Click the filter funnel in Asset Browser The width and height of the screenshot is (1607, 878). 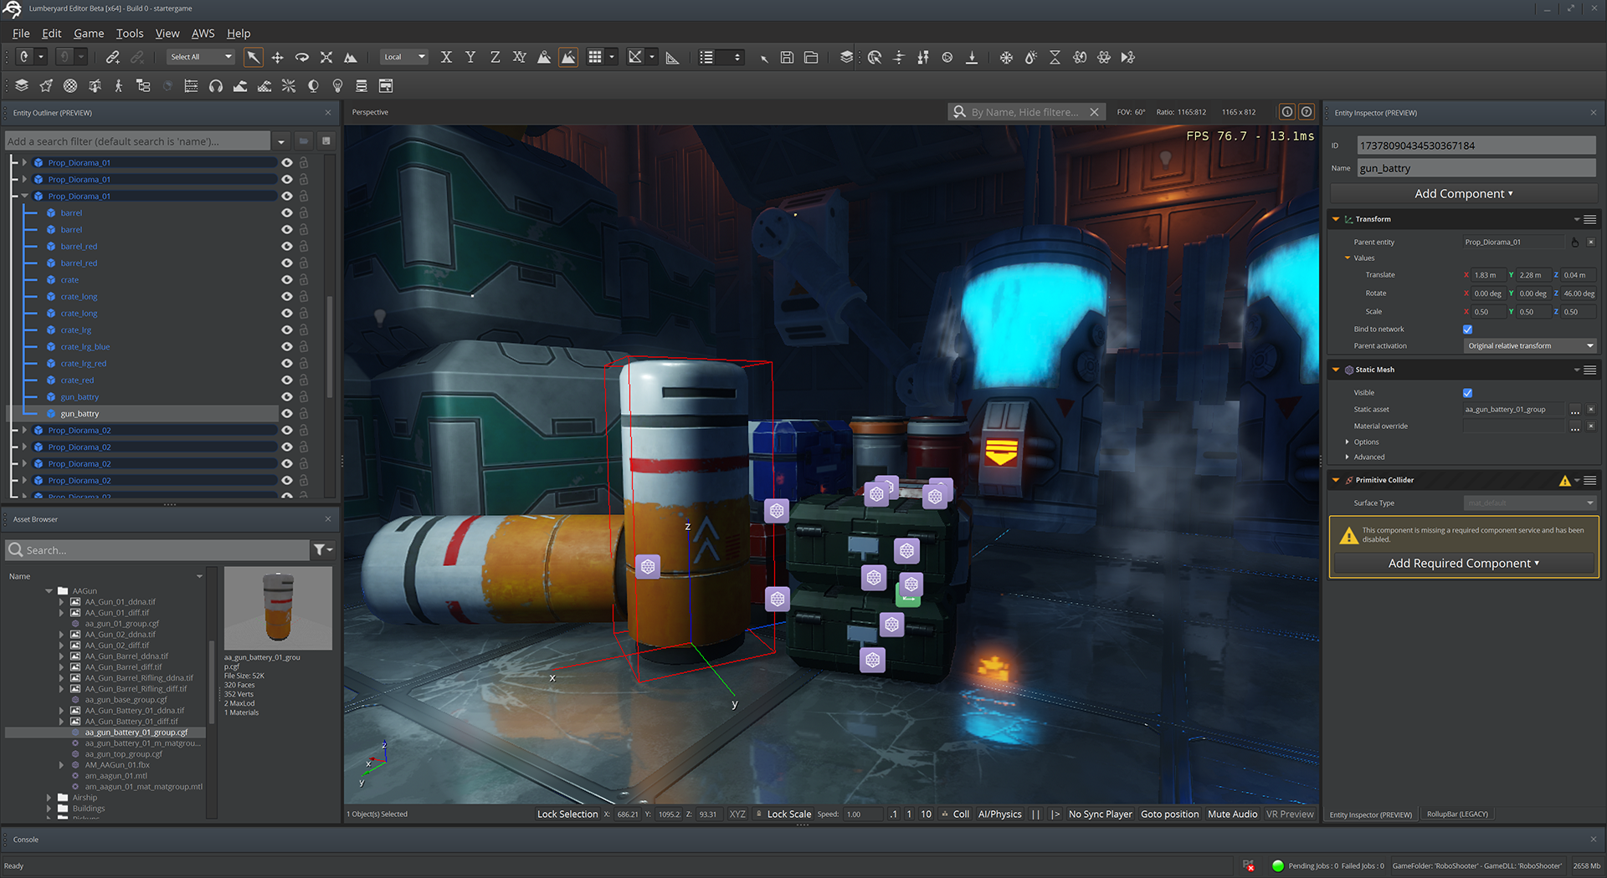tap(323, 549)
